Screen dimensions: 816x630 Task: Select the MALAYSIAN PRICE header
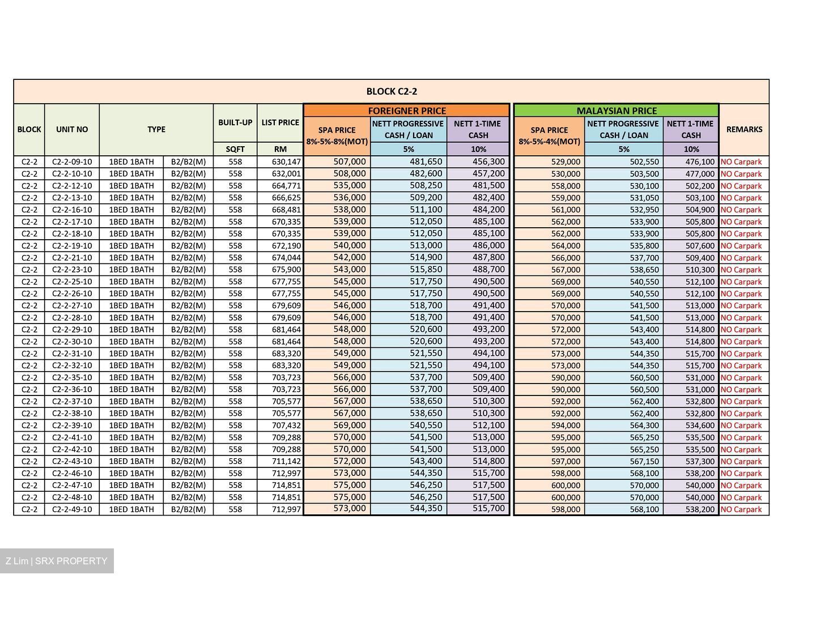pyautogui.click(x=617, y=110)
